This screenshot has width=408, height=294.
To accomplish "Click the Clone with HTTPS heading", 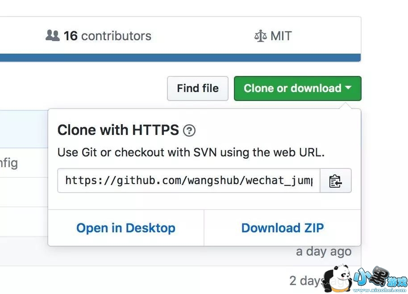I will 118,130.
